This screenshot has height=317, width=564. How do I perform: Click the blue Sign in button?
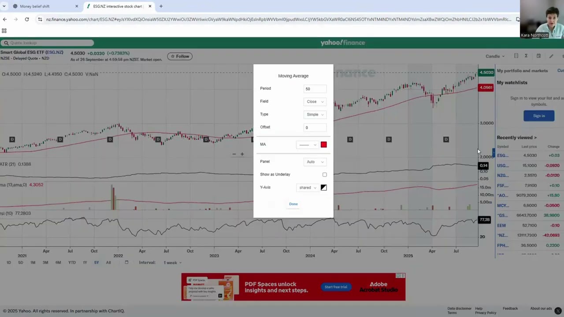tap(539, 116)
